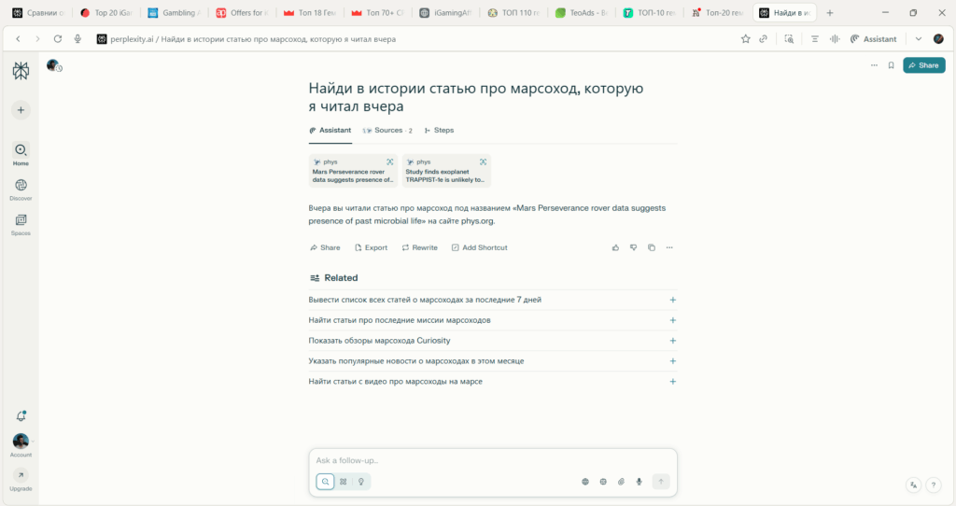Screen dimensions: 956x506
Task: Switch to the Sources tab
Action: pyautogui.click(x=387, y=131)
